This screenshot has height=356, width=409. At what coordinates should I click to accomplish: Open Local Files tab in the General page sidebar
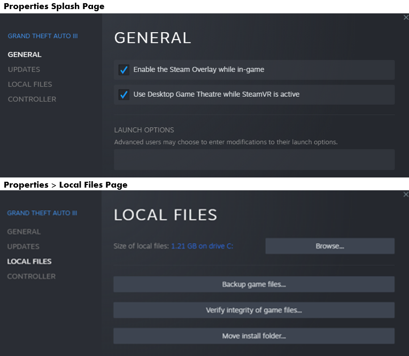click(30, 84)
